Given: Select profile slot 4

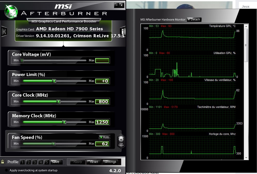Looking at the screenshot, I should (41, 162).
